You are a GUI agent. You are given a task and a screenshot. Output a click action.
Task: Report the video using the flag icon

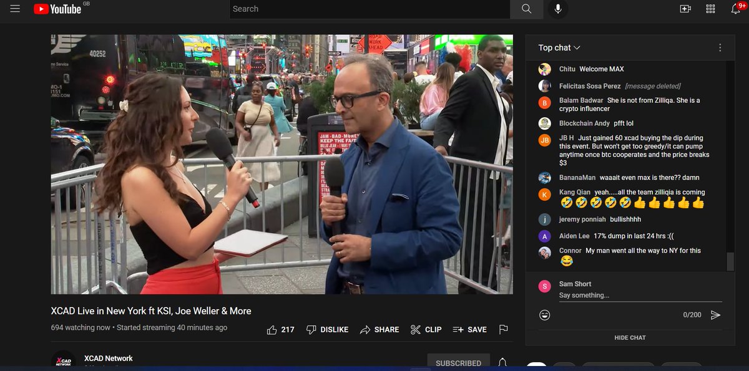point(503,330)
